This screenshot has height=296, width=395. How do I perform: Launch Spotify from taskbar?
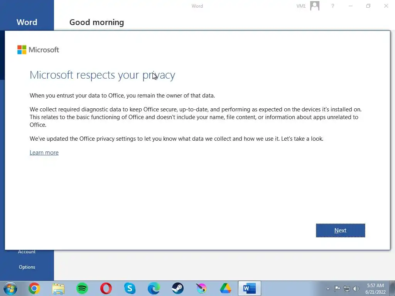(82, 288)
